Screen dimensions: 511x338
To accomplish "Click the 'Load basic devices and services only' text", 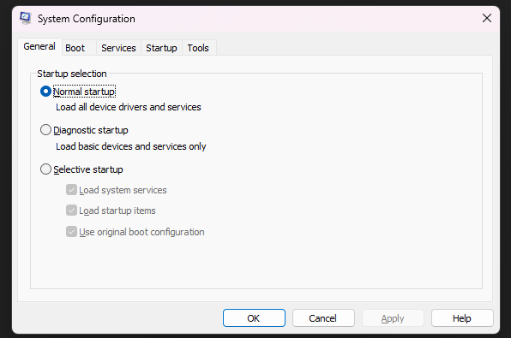I will point(131,146).
